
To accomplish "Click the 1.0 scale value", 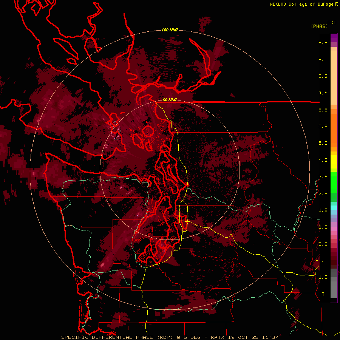I will (x=323, y=227).
